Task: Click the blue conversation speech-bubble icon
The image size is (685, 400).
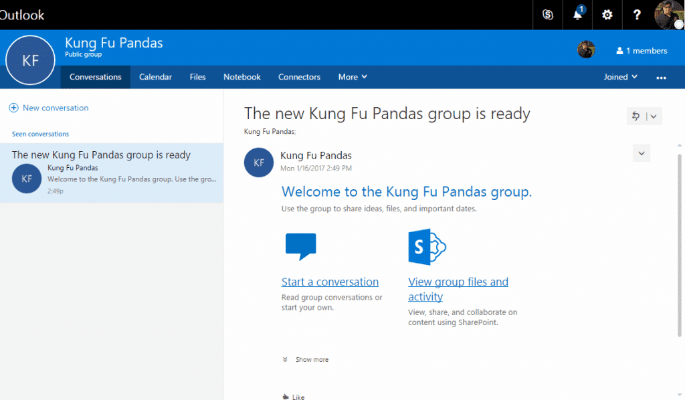Action: click(x=300, y=246)
